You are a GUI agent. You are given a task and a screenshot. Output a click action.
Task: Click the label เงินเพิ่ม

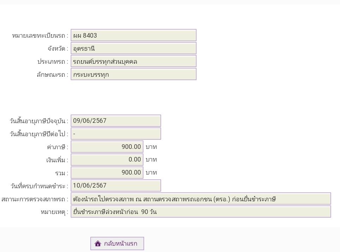(x=57, y=160)
